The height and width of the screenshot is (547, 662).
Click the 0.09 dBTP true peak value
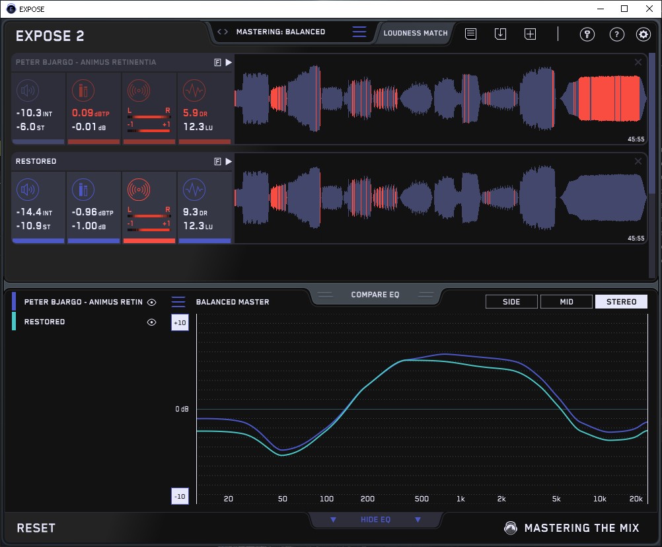coord(91,113)
